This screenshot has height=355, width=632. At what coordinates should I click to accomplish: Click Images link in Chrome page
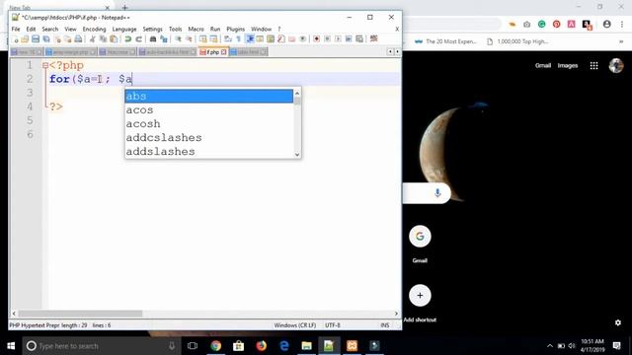coord(568,66)
